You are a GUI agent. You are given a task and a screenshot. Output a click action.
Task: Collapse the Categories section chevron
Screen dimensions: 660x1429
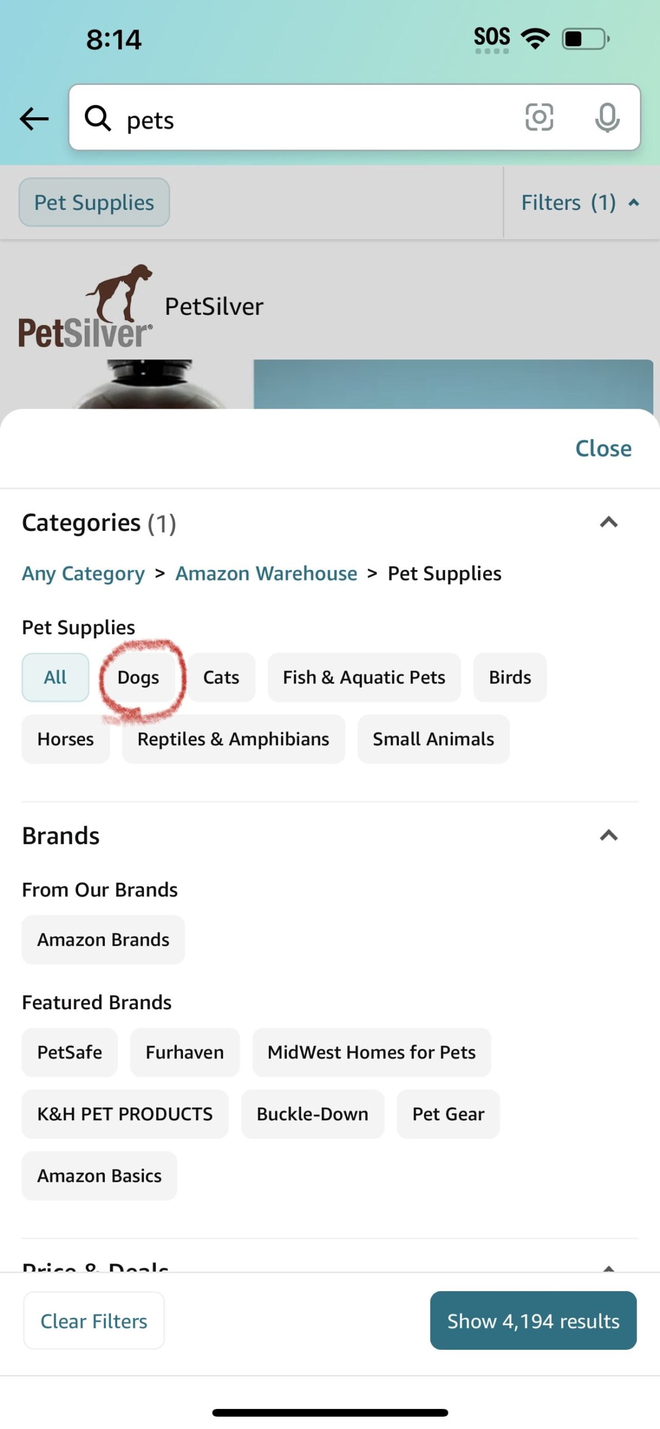(x=608, y=522)
